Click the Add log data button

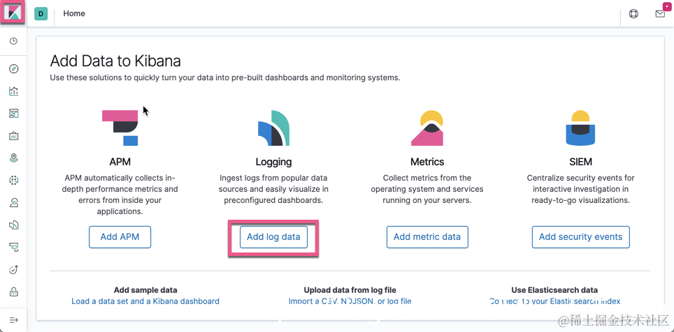274,236
